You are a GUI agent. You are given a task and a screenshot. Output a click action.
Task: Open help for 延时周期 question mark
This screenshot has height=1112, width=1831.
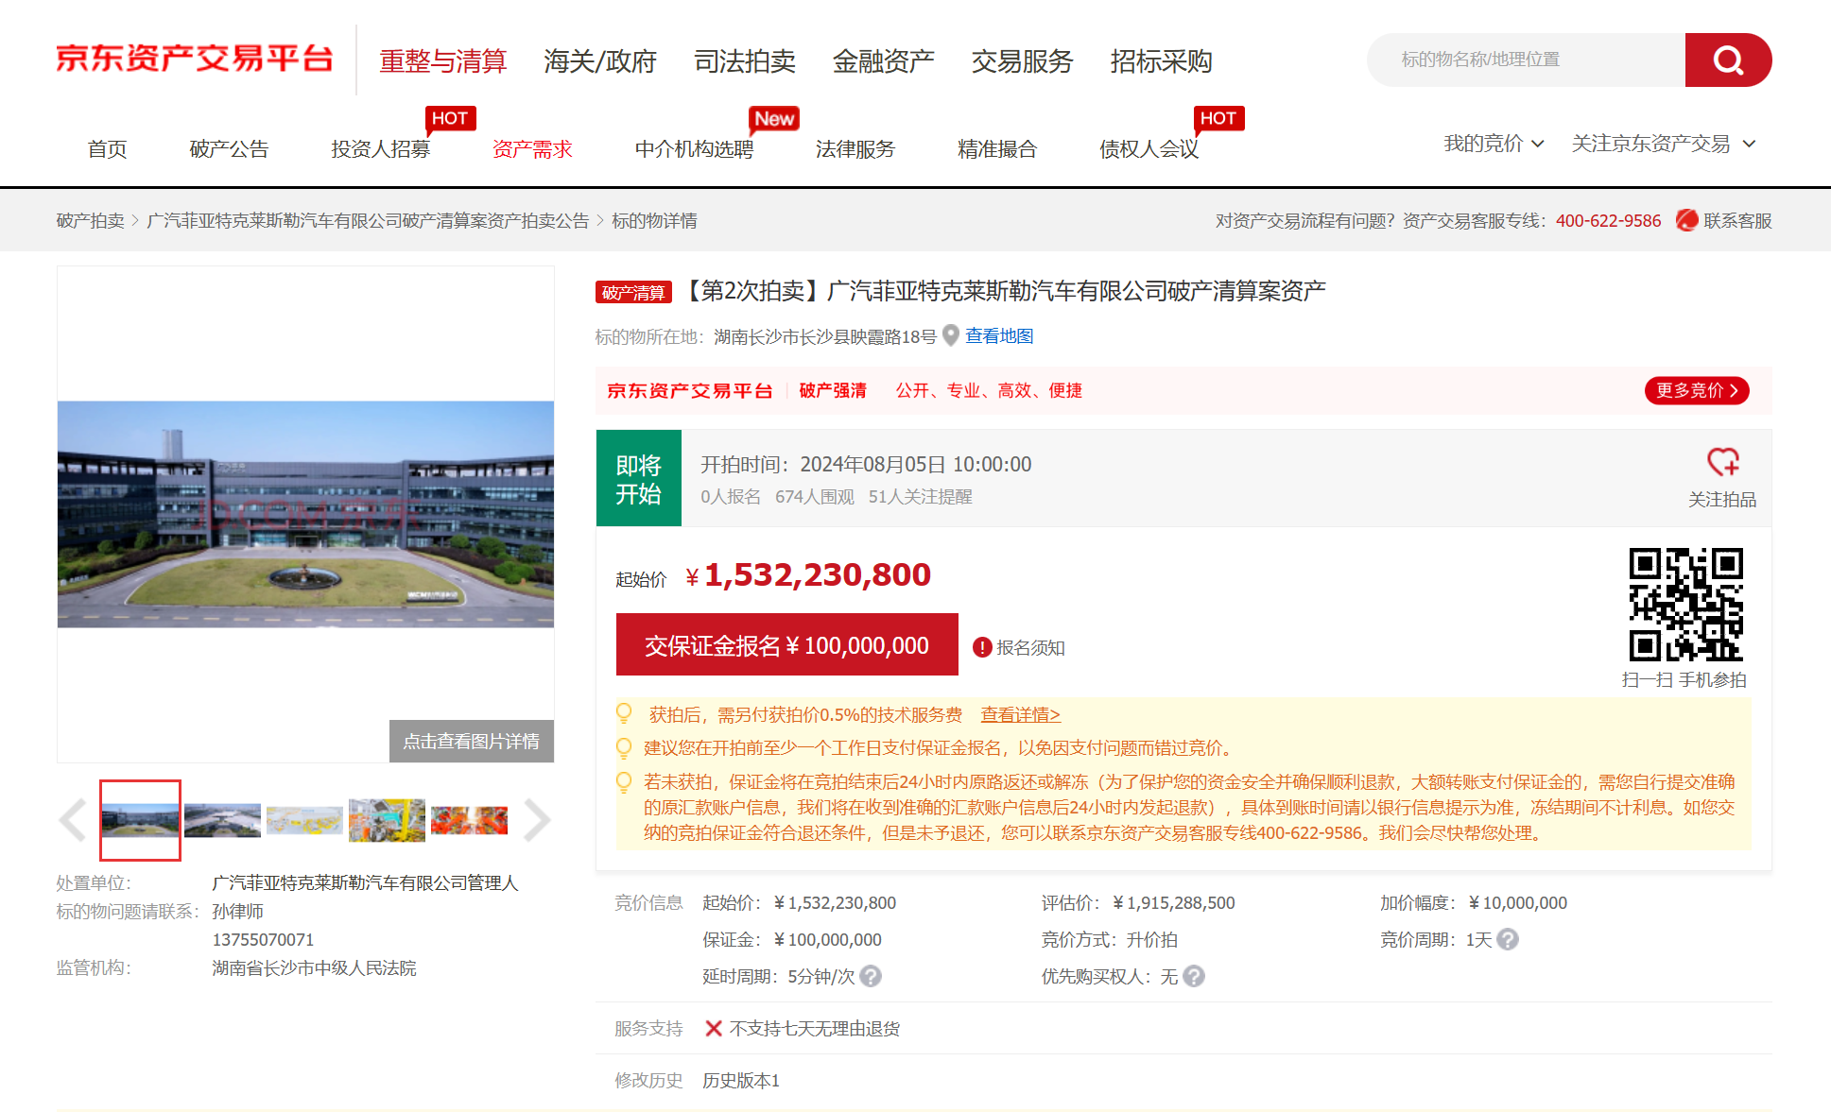click(x=871, y=976)
